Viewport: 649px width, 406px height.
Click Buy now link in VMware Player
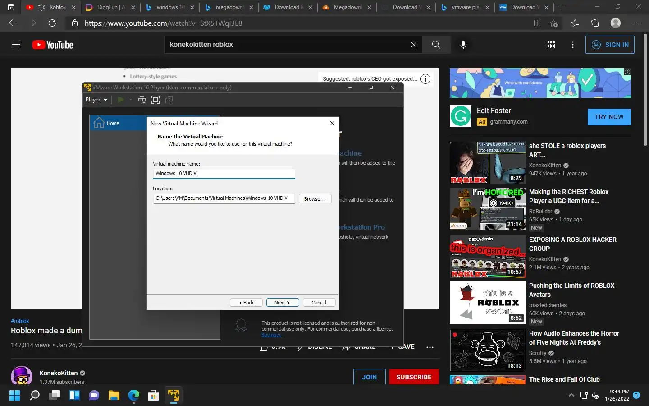[271, 335]
